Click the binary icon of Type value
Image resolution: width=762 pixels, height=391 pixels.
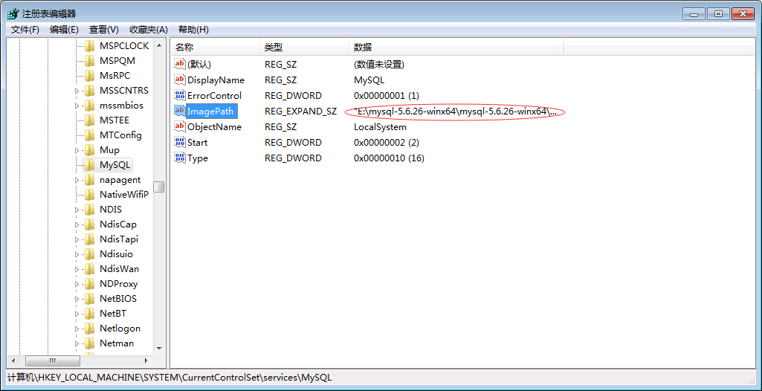180,158
